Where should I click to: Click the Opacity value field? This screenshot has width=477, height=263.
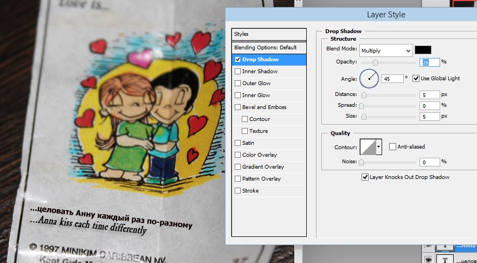point(429,62)
